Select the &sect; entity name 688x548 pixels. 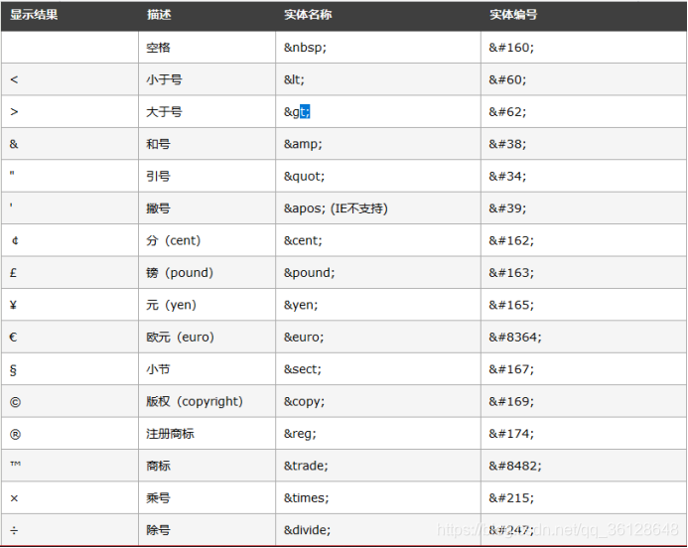point(303,369)
